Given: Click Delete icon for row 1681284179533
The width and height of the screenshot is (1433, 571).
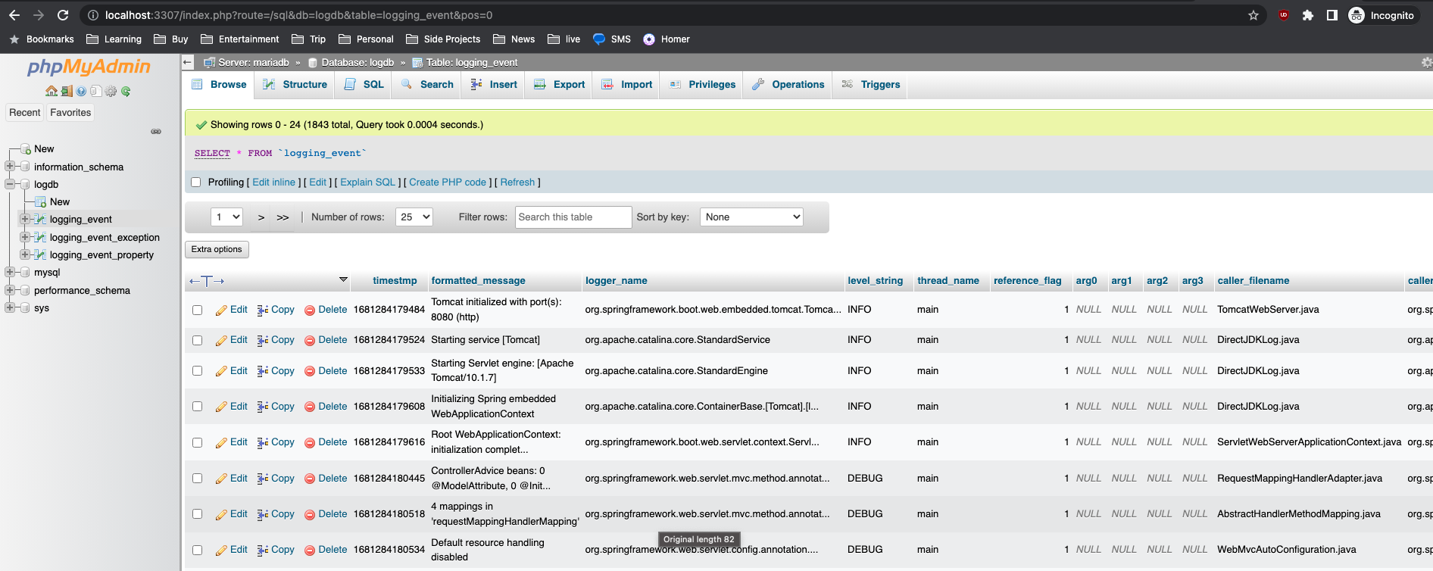Looking at the screenshot, I should pyautogui.click(x=310, y=371).
